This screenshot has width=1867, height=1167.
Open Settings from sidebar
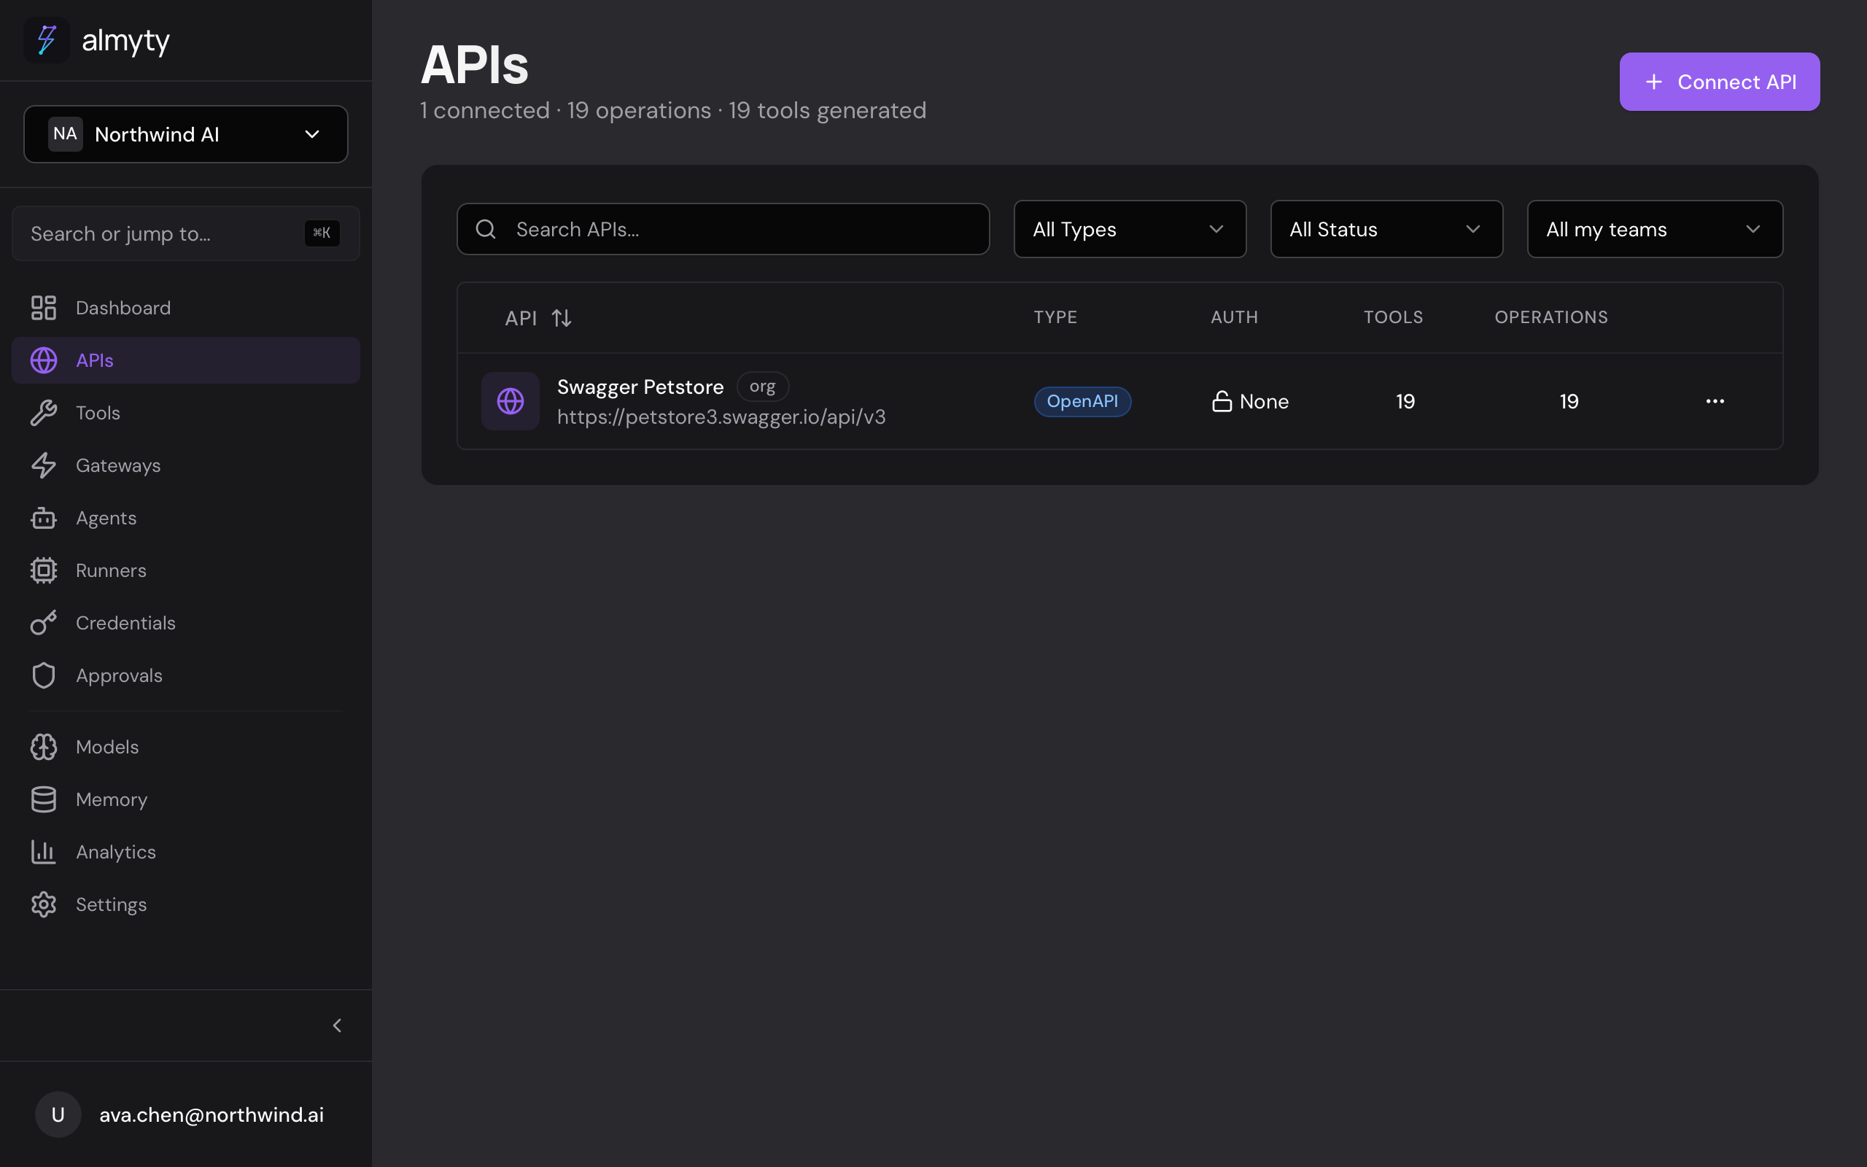click(x=186, y=904)
